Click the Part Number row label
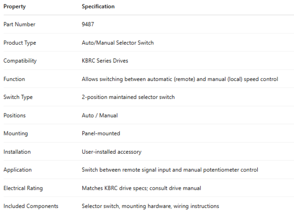 [x=19, y=25]
